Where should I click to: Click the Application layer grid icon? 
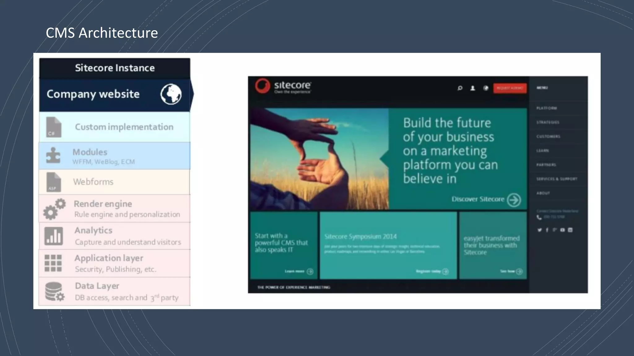click(x=53, y=263)
